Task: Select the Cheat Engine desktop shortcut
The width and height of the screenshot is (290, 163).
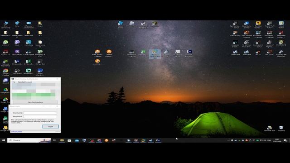Action: coord(29,53)
